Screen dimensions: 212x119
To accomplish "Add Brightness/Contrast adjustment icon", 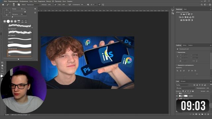I will coord(181,14).
